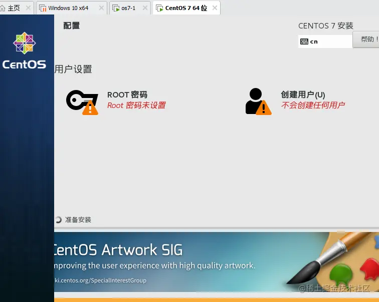
Task: Click the installation progress bar
Action: (217, 228)
